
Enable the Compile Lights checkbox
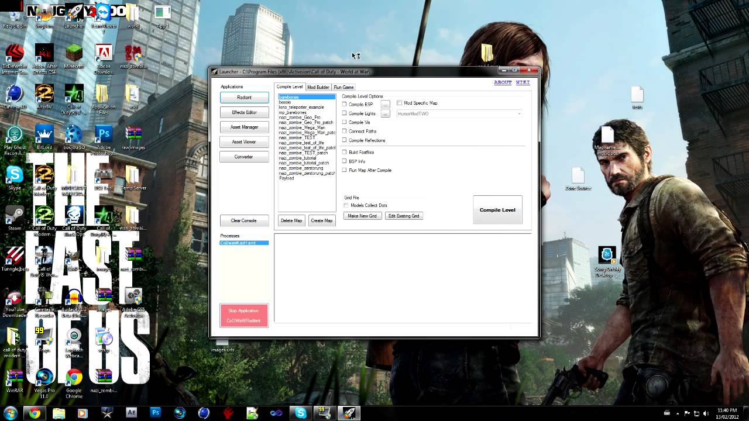[x=345, y=113]
